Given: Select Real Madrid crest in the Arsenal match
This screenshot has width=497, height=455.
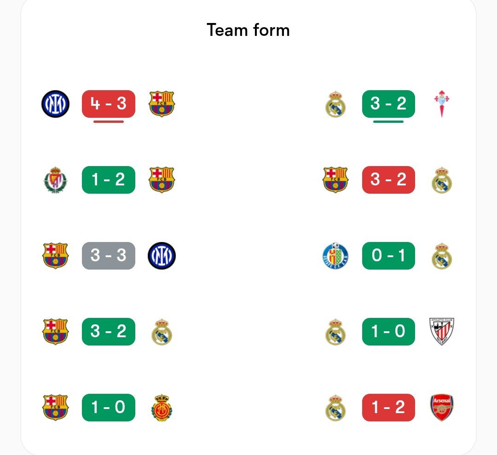Looking at the screenshot, I should 335,408.
